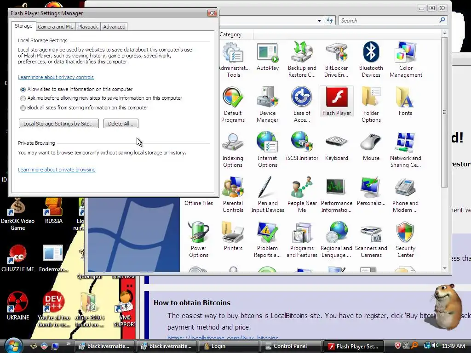Open Device Manager icon
Image resolution: width=471 pixels, height=353 pixels.
tap(267, 104)
